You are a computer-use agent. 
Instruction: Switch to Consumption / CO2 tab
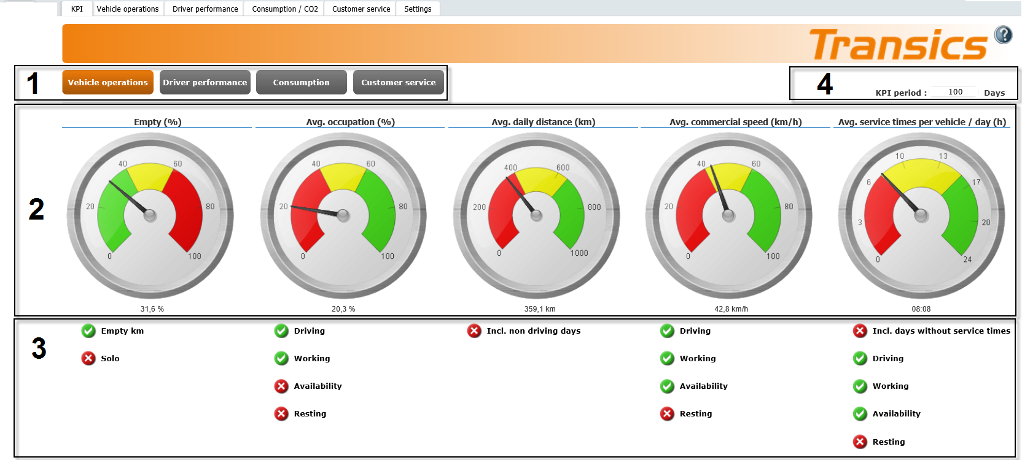285,9
